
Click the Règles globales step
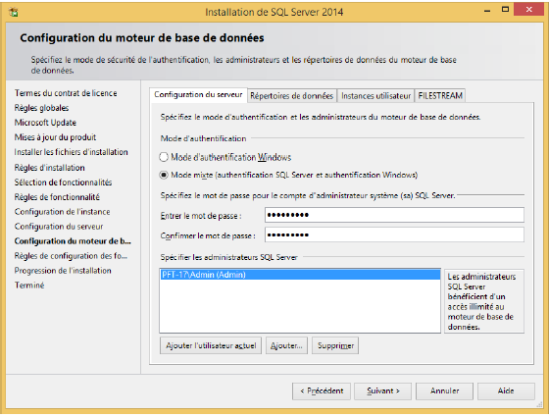coord(41,108)
